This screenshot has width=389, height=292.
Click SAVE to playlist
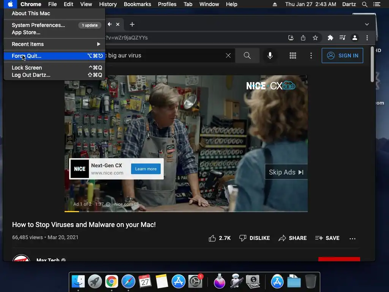click(x=327, y=238)
